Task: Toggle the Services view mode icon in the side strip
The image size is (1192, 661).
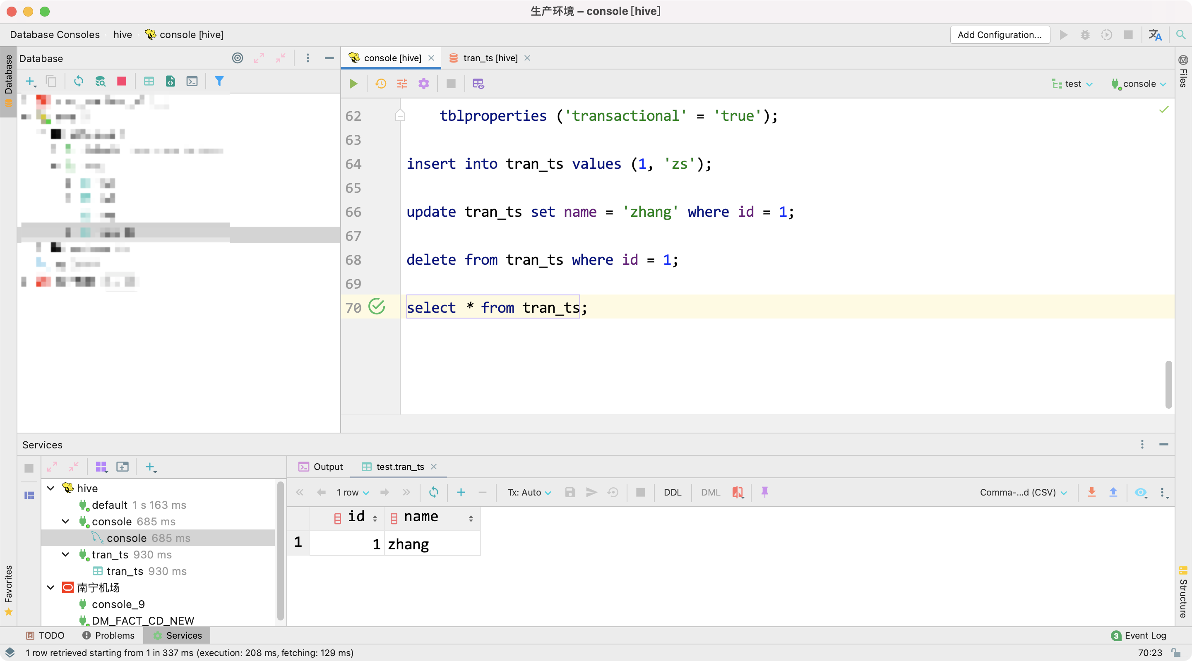Action: (29, 496)
